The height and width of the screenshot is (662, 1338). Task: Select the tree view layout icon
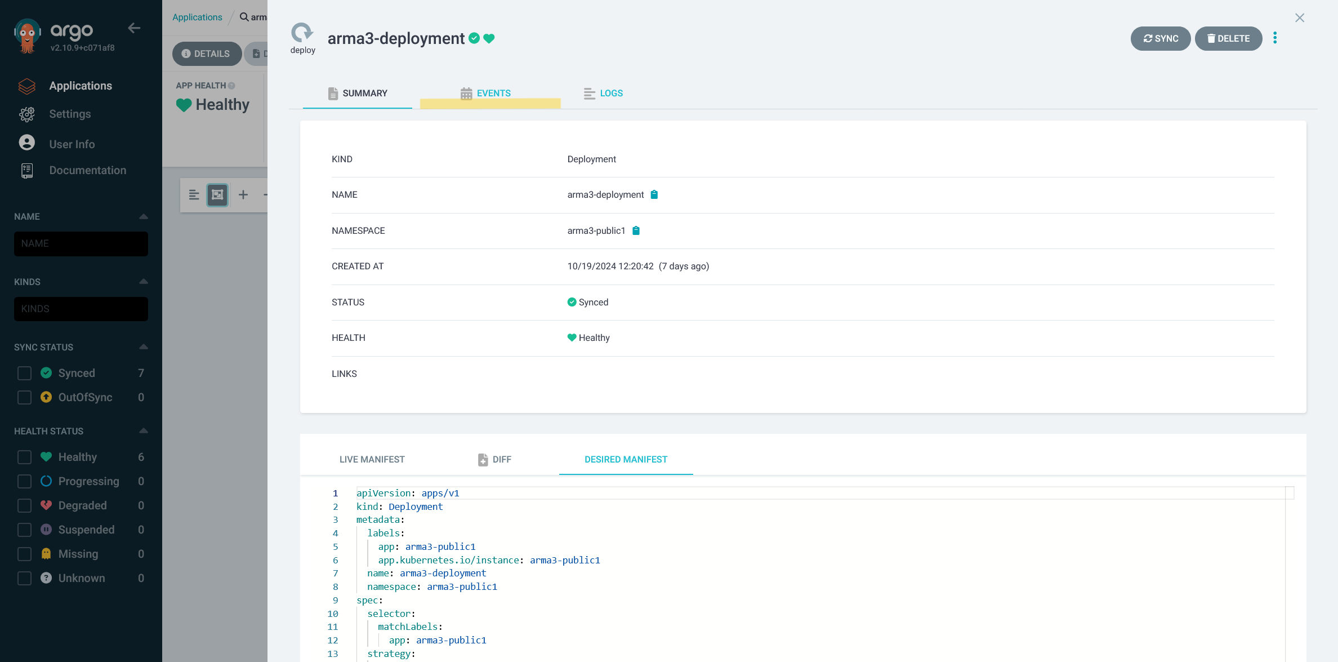[x=217, y=195]
